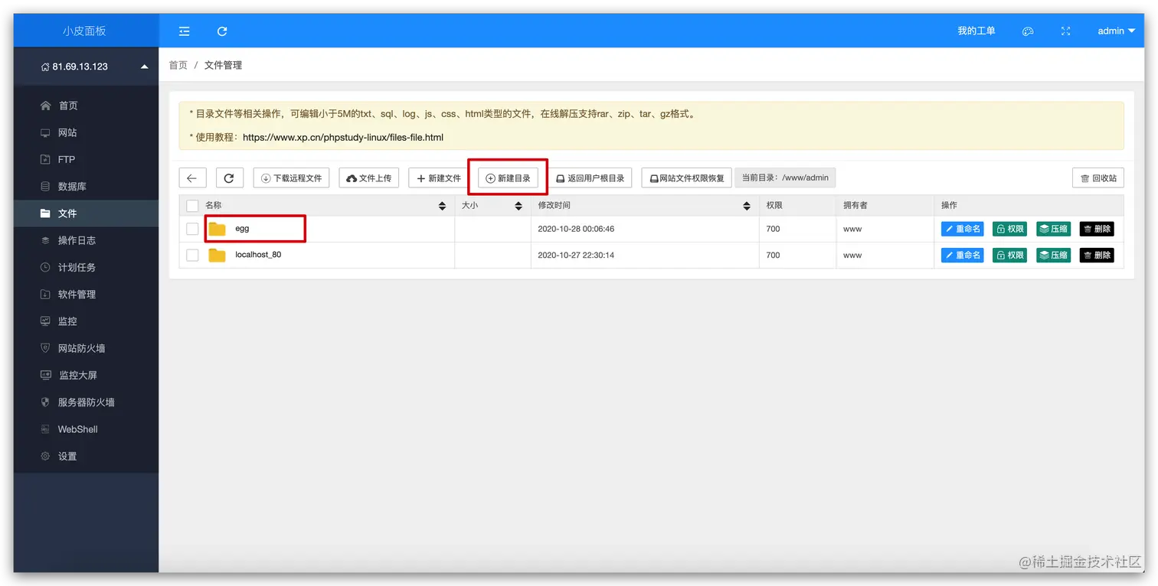Delete the localhost_80 folder with 删除
This screenshot has height=586, width=1158.
point(1097,255)
